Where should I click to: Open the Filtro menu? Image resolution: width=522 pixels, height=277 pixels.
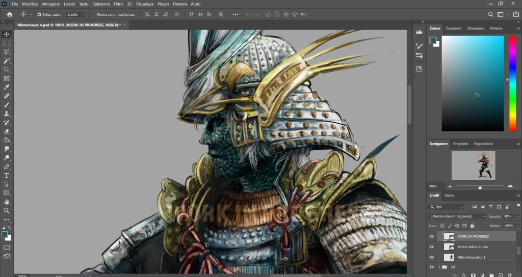pos(118,4)
